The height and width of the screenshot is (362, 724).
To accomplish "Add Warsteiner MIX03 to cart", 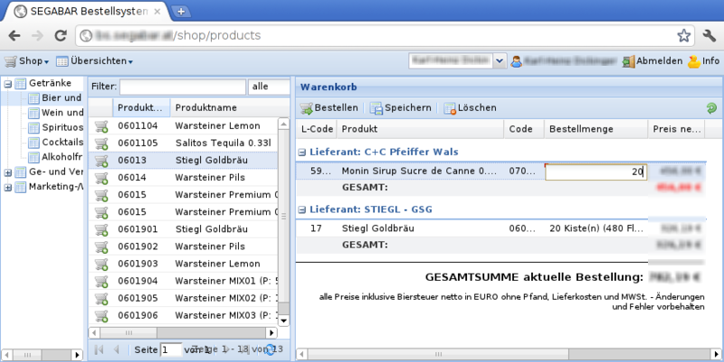I will tap(101, 316).
